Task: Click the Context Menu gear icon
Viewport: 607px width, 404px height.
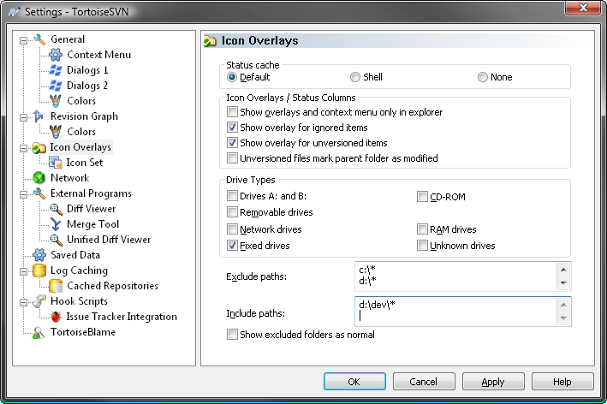Action: [x=56, y=55]
